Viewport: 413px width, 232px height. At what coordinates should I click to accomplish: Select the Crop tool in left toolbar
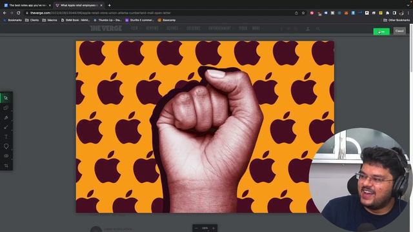tap(6, 166)
